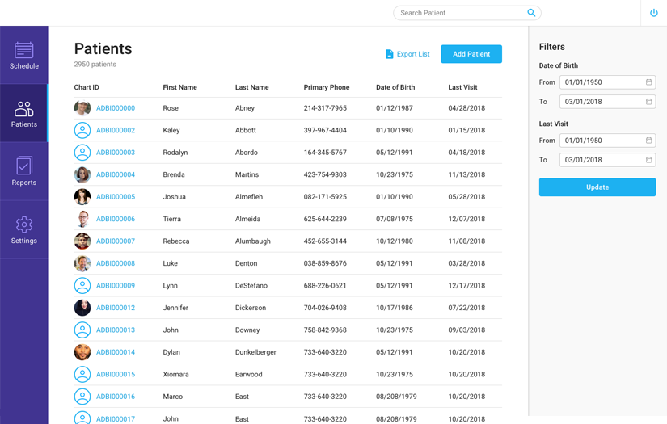Click Brenda Martins' avatar photo
This screenshot has height=424, width=667.
[x=82, y=174]
